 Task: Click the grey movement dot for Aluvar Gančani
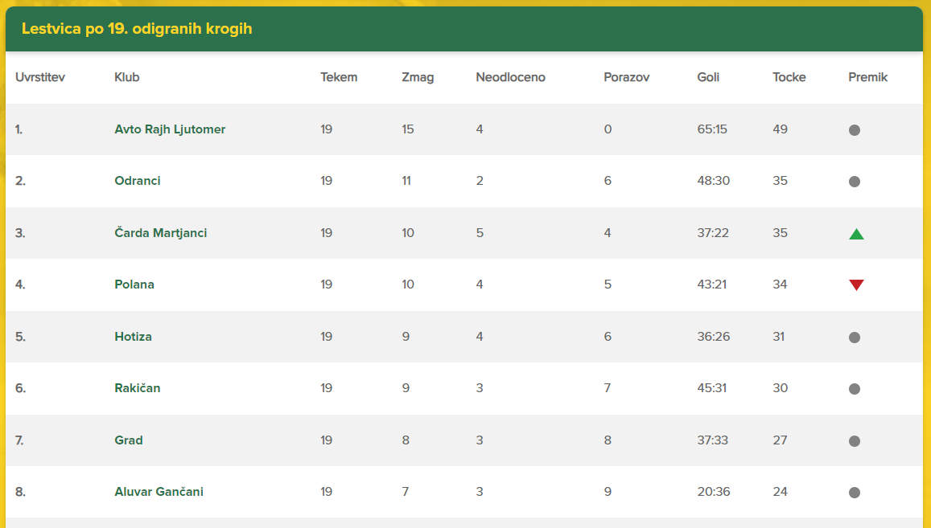[855, 493]
